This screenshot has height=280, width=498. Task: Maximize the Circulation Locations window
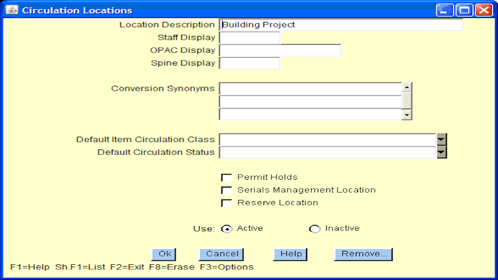point(464,10)
